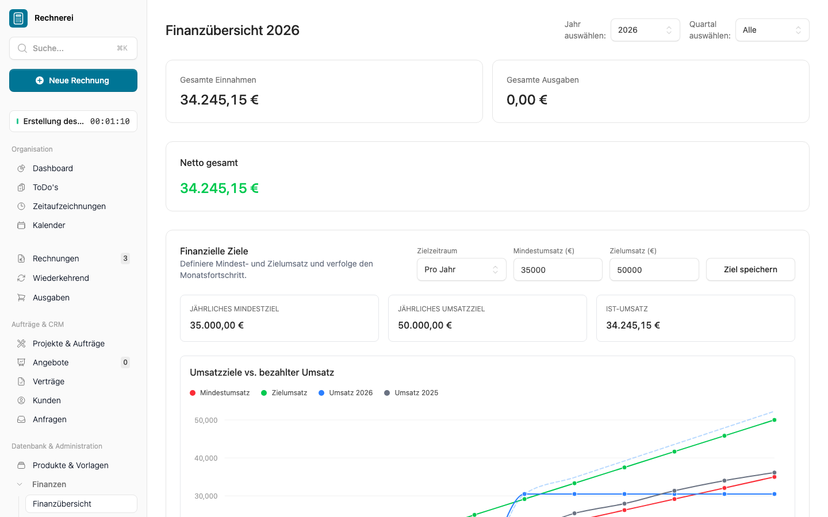Click the Kunden person icon
This screenshot has height=517, width=828.
[x=21, y=400]
